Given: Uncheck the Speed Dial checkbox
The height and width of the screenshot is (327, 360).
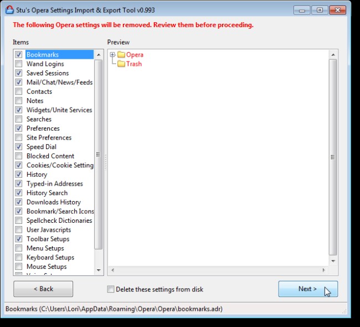Looking at the screenshot, I should [19, 147].
